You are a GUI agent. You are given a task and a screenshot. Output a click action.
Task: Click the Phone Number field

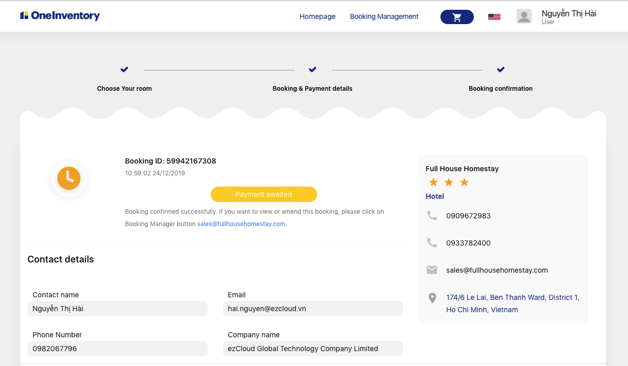coord(117,349)
